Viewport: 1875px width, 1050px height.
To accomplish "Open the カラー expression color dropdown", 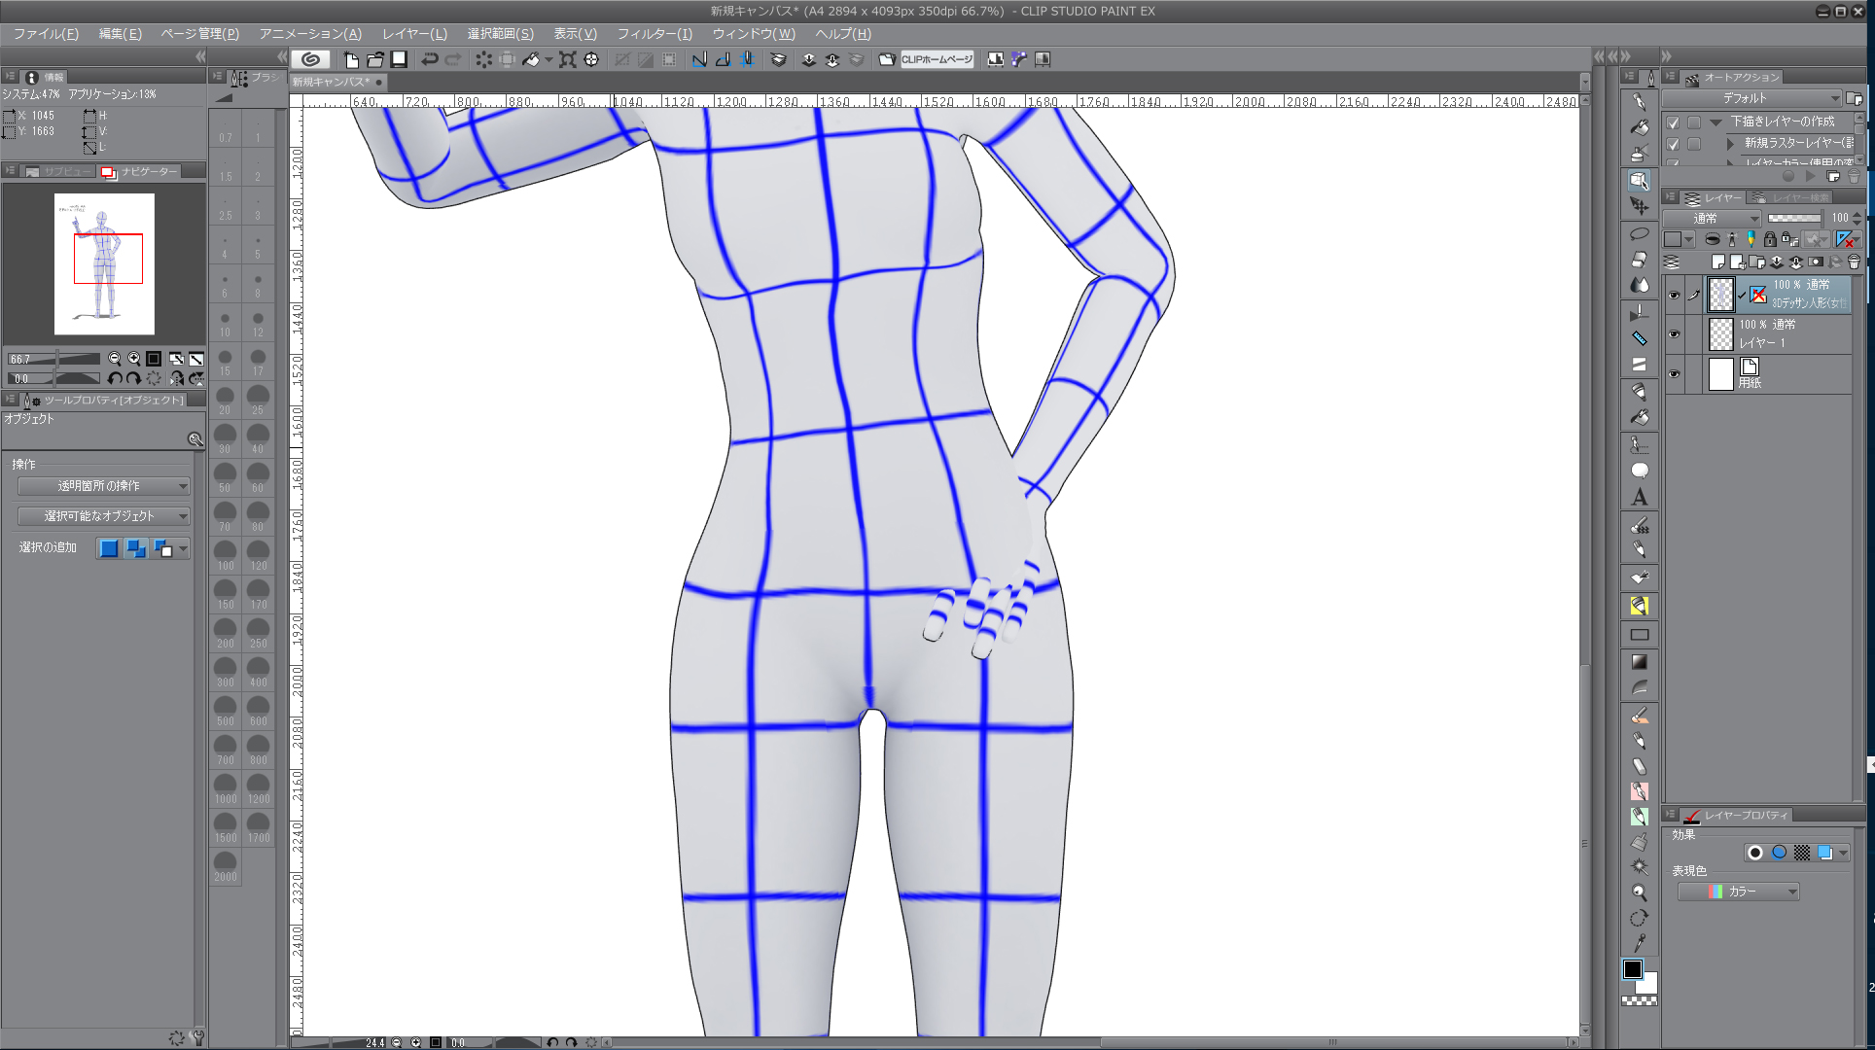I will tap(1739, 892).
